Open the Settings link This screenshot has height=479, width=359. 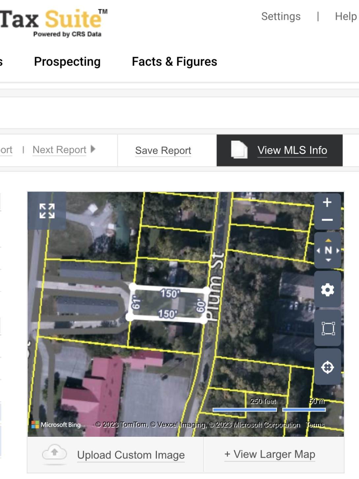click(281, 16)
